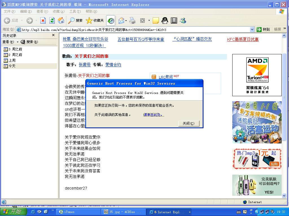
Task: Go to Home page icon
Action: coord(61,20)
